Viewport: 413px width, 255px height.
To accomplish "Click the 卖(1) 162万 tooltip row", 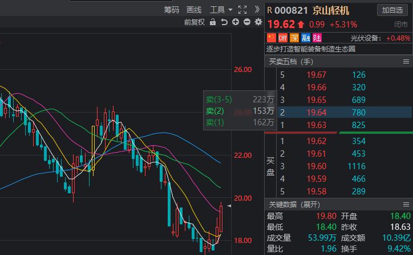I will [x=240, y=122].
